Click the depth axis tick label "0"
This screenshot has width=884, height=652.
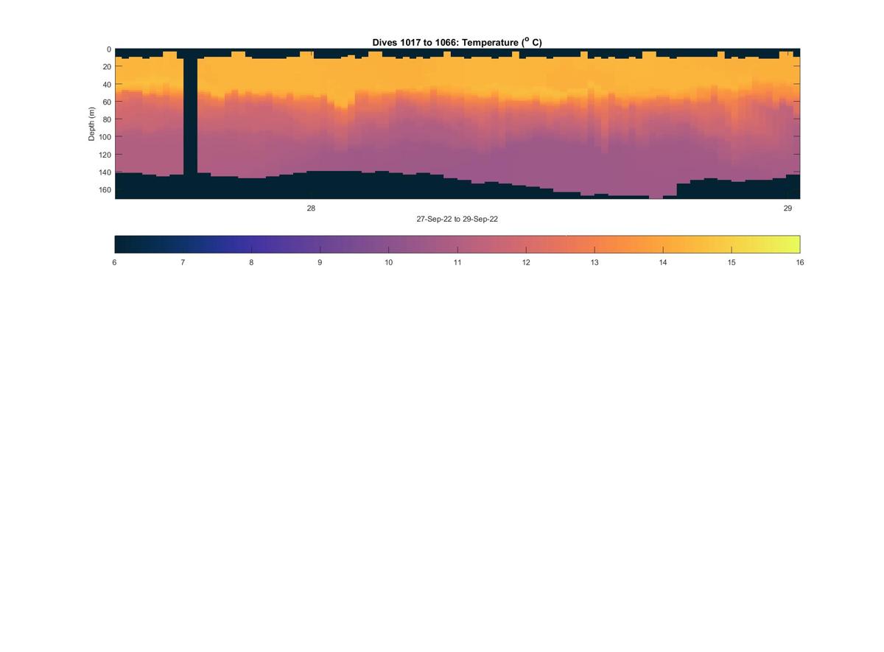[109, 49]
